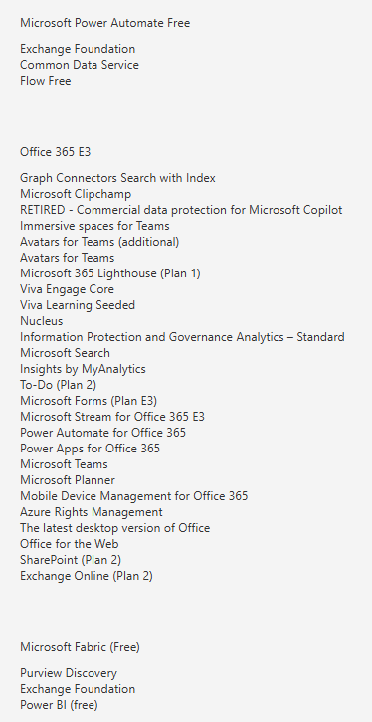Select Microsoft Stream for Office 365 E3
This screenshot has width=372, height=722.
(x=112, y=417)
